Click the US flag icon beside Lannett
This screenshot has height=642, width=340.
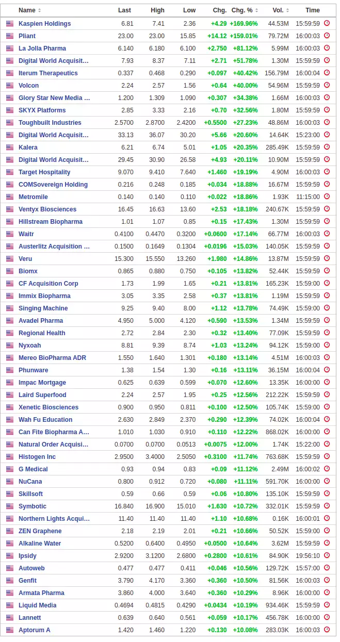pyautogui.click(x=10, y=618)
